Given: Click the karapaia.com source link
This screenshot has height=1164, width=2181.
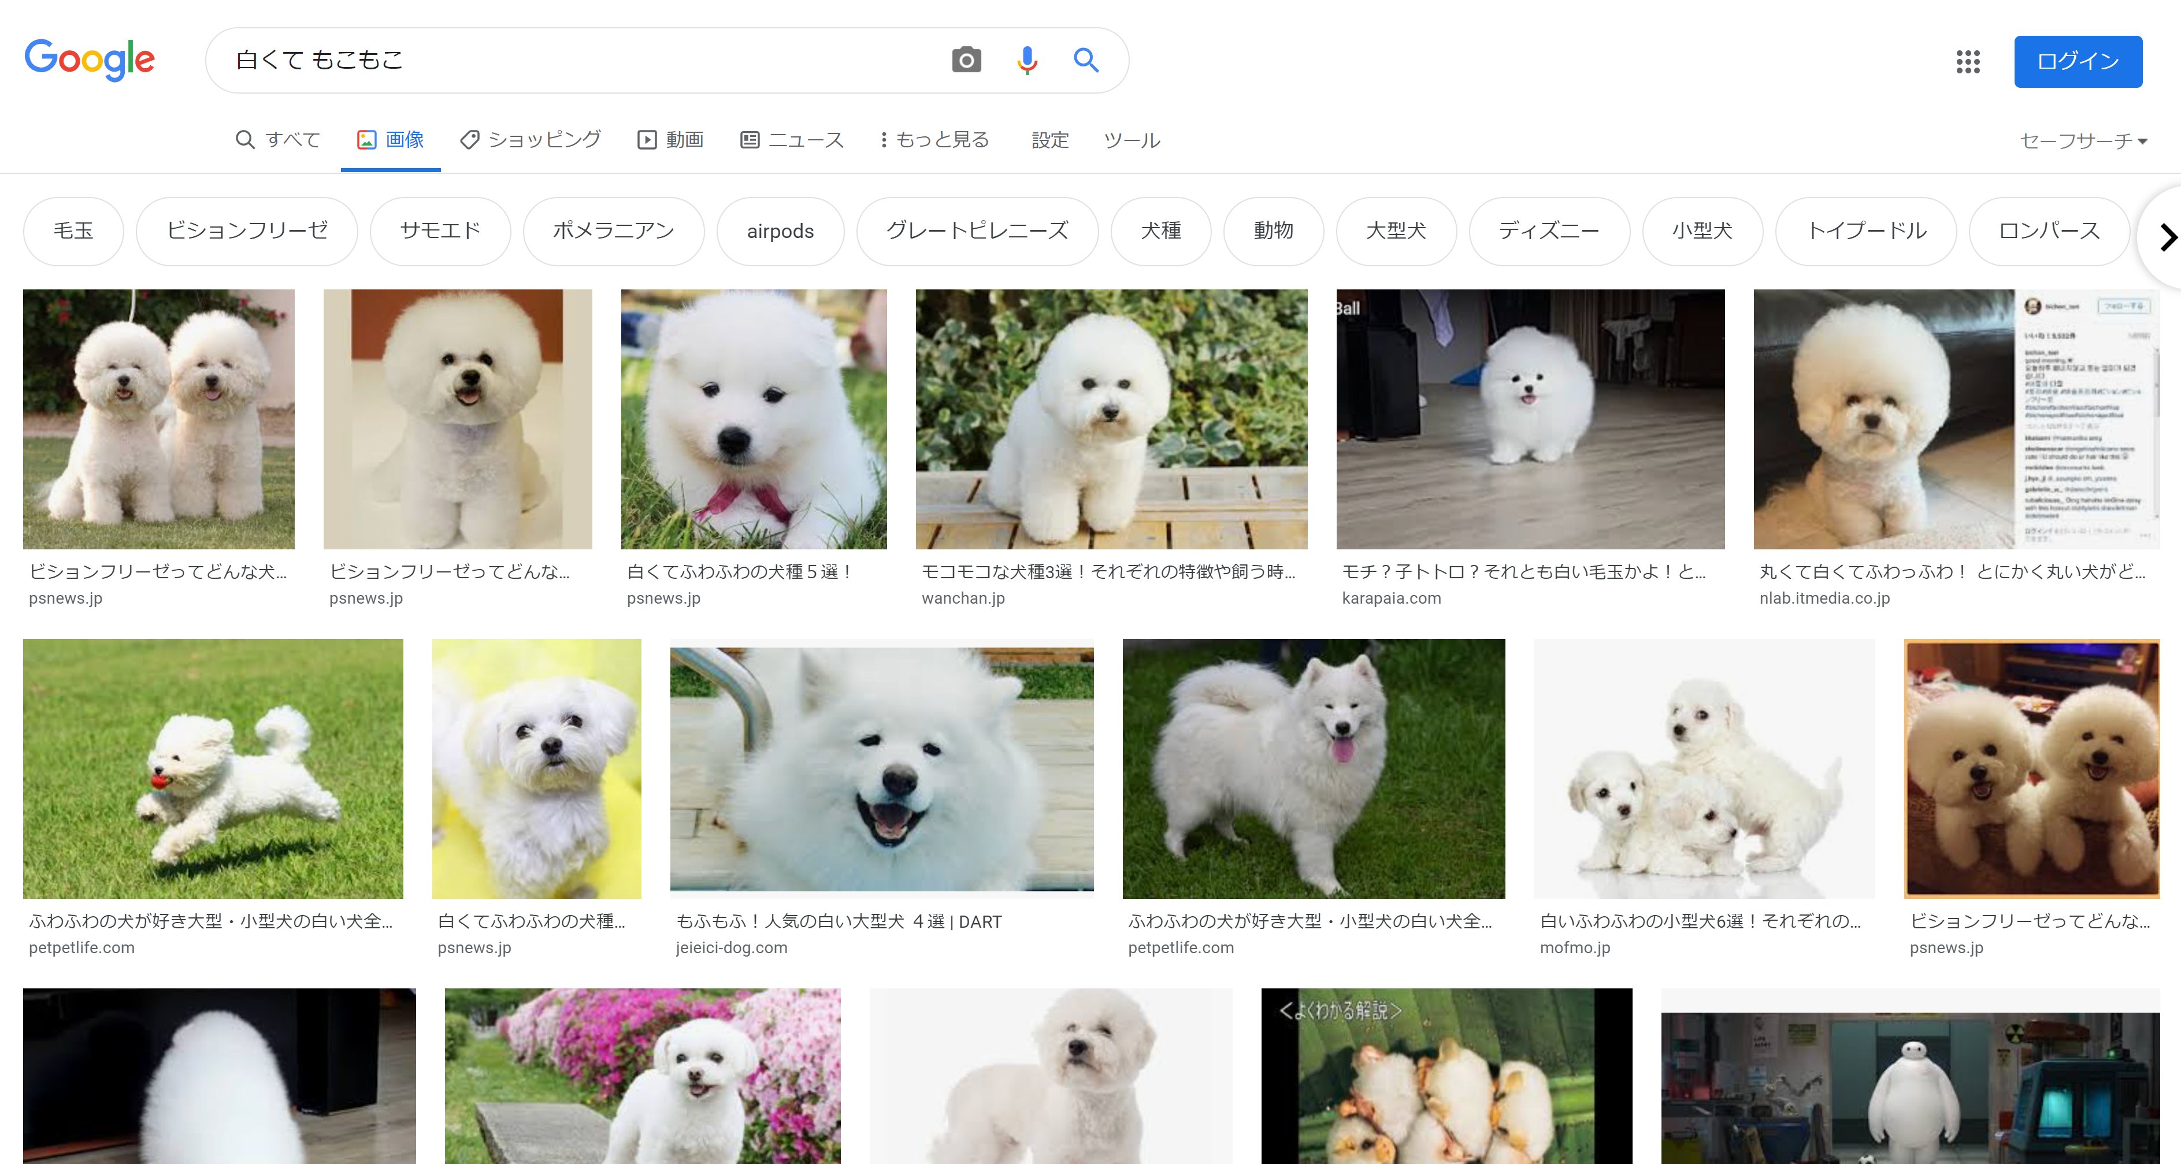Looking at the screenshot, I should coord(1391,598).
